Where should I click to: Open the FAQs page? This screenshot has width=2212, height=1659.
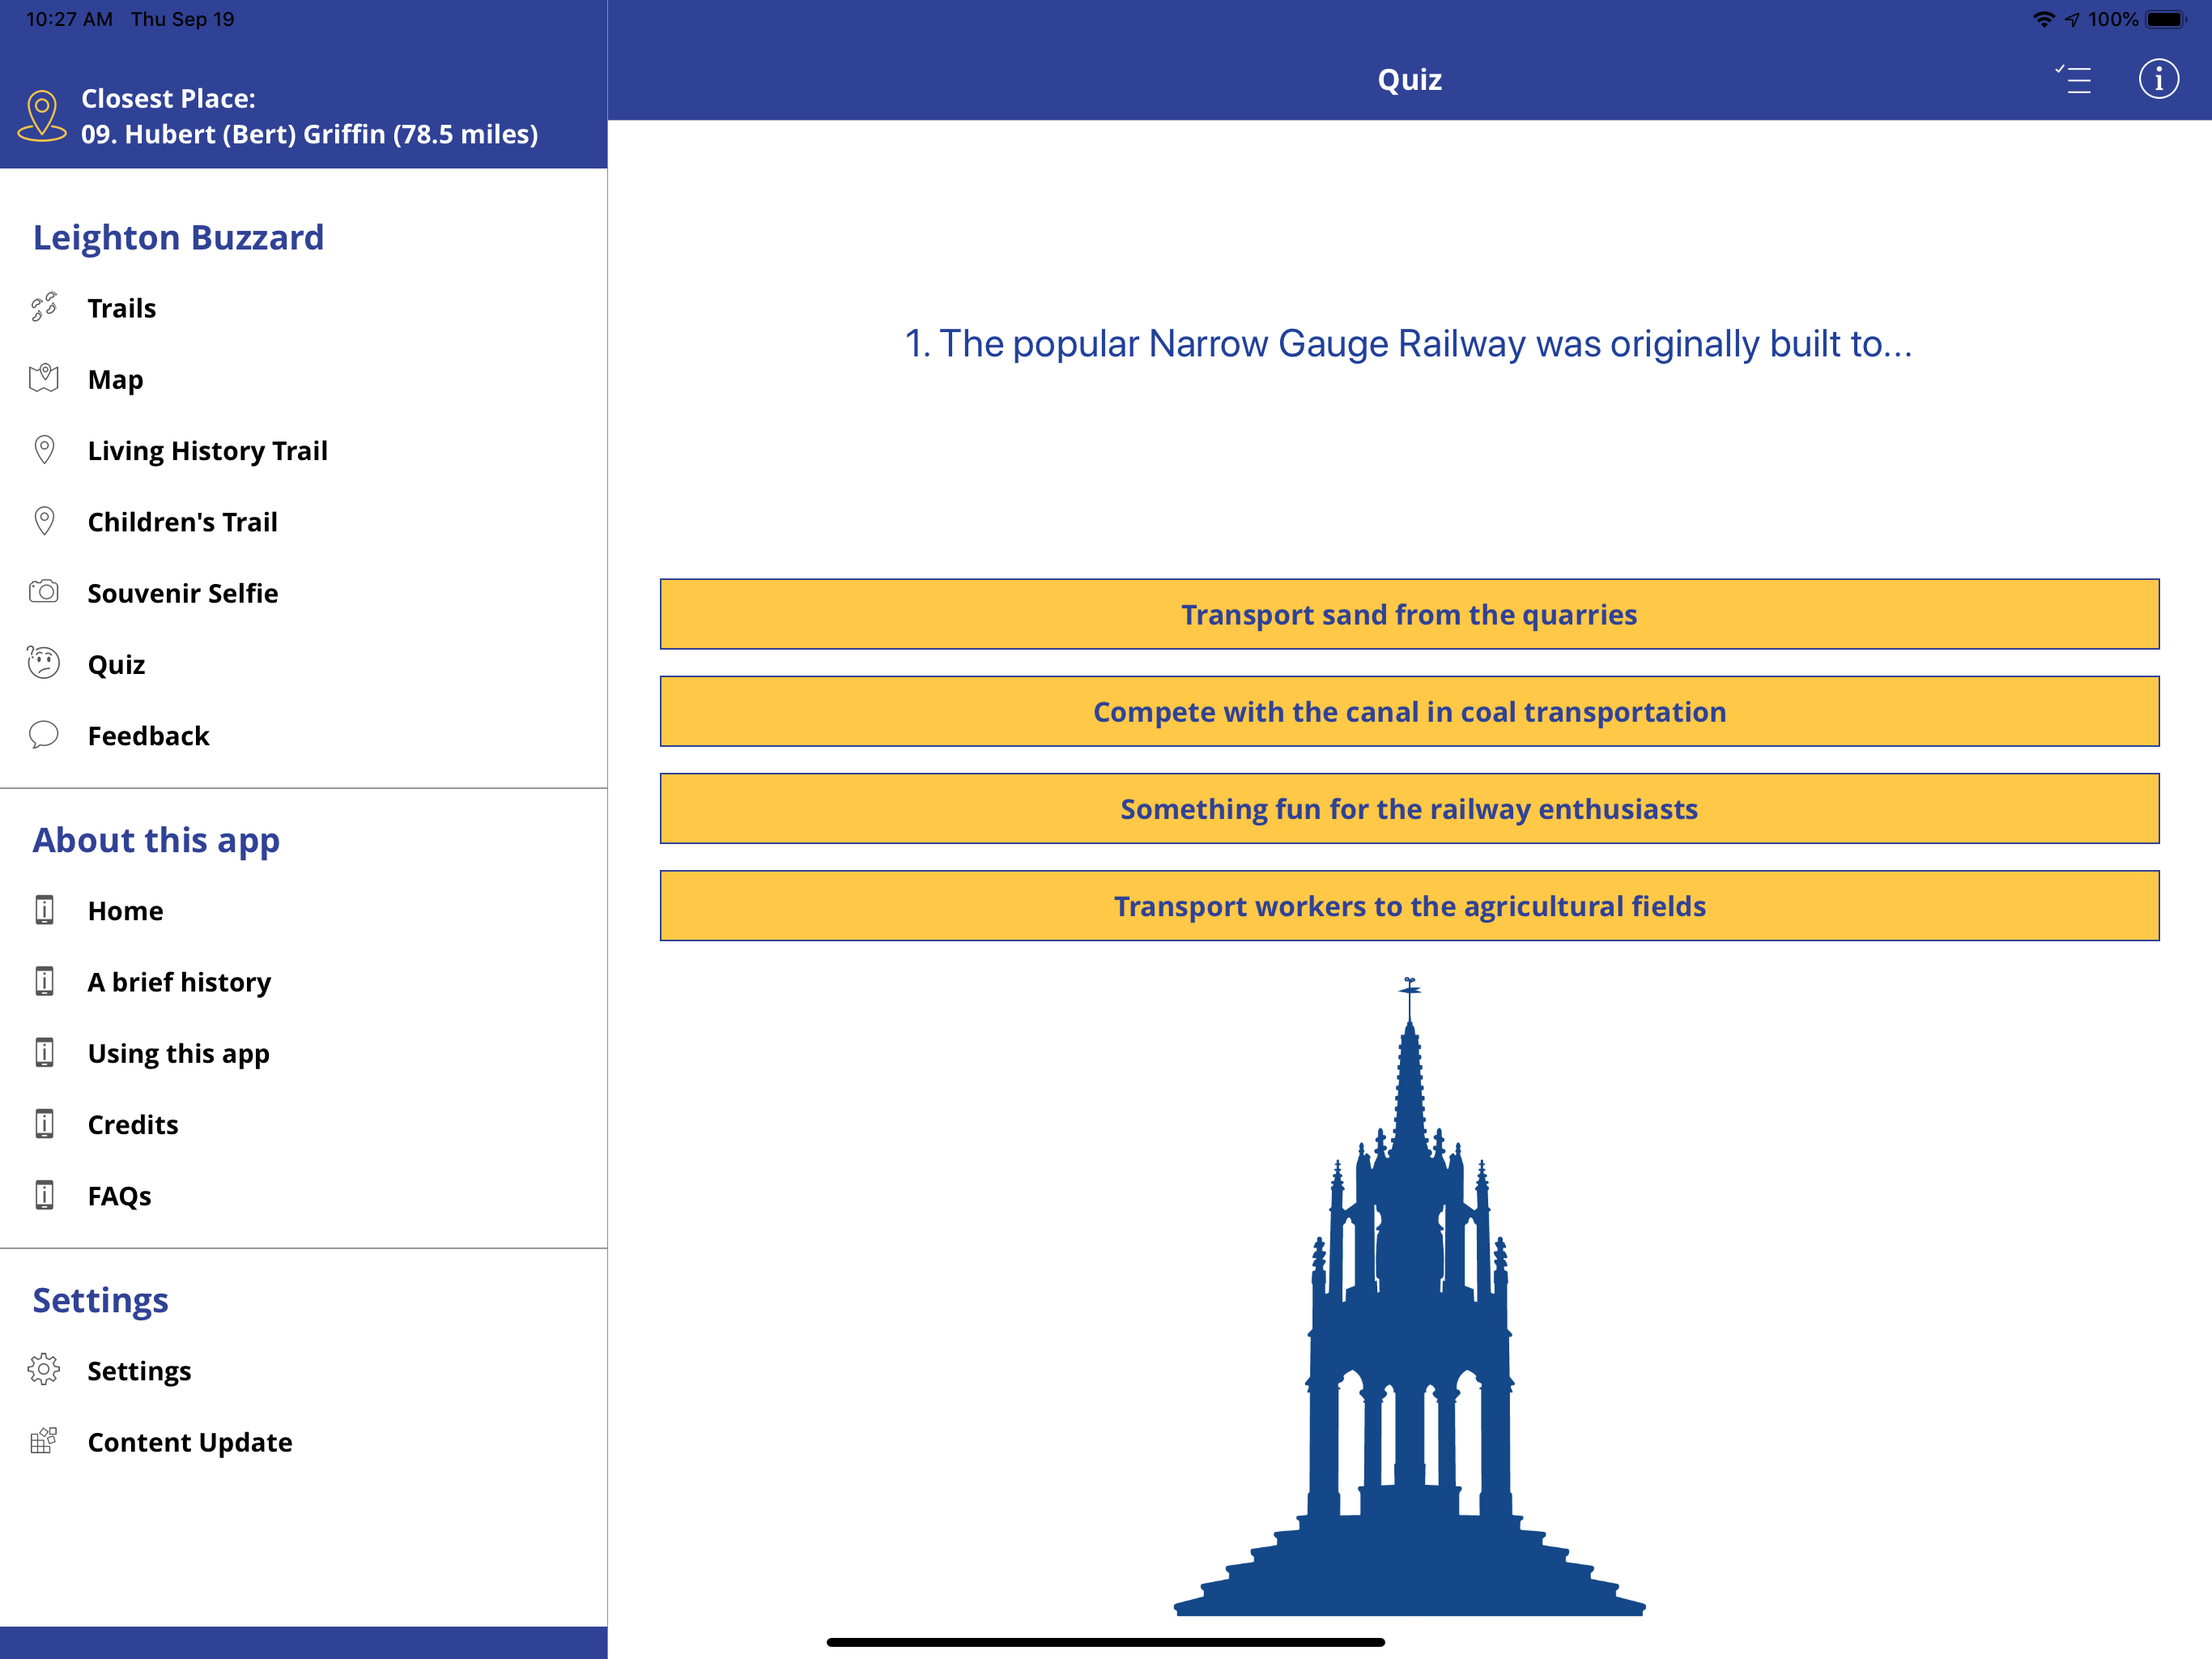tap(119, 1196)
